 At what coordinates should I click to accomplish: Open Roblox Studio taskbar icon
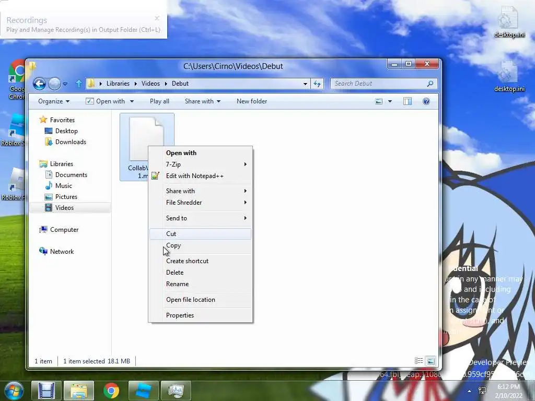(x=143, y=391)
